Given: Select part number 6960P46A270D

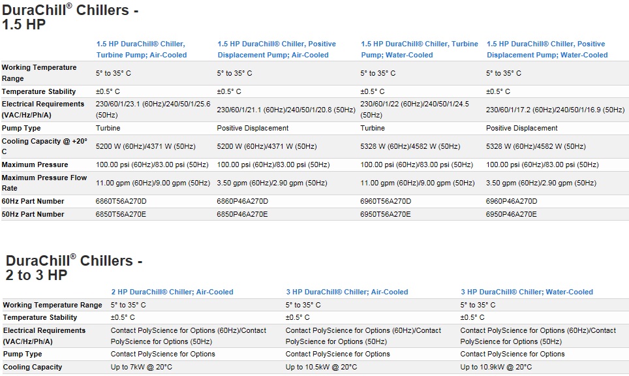Looking at the screenshot, I should point(512,201).
